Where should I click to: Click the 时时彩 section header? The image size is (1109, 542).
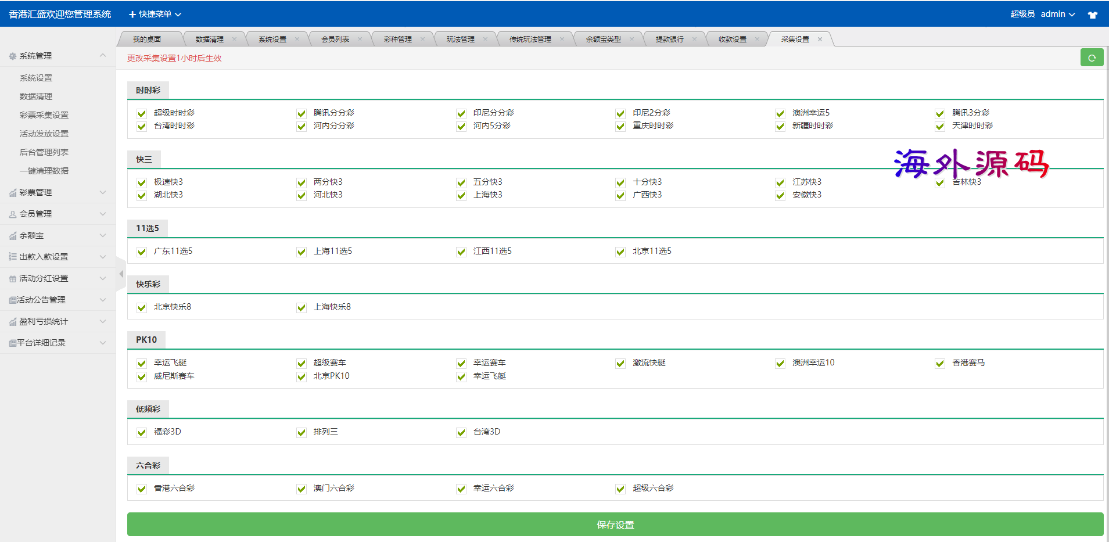tap(148, 91)
